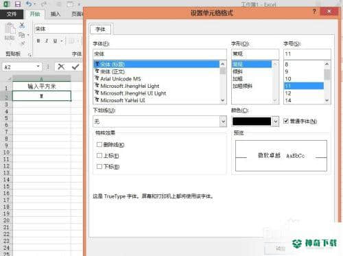Click the Redo arrow icon
Image resolution: width=343 pixels, height=256 pixels.
point(45,4)
